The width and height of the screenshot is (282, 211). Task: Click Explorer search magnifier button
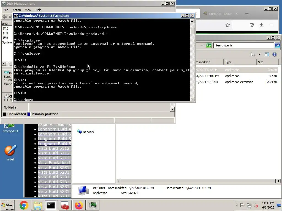277,45
